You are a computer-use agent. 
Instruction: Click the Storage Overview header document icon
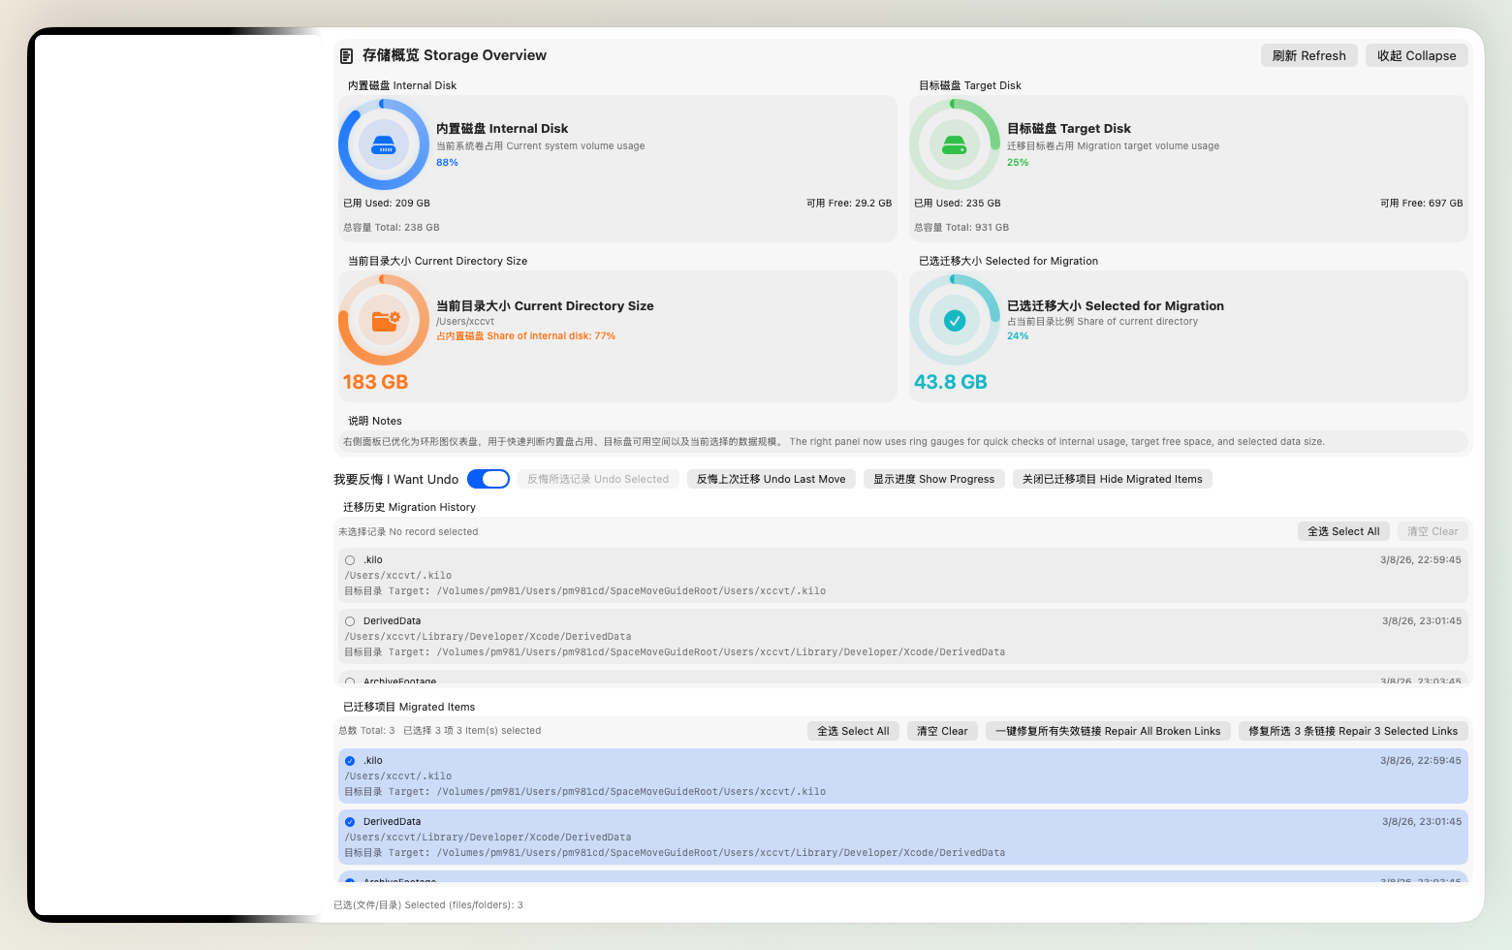click(x=346, y=55)
